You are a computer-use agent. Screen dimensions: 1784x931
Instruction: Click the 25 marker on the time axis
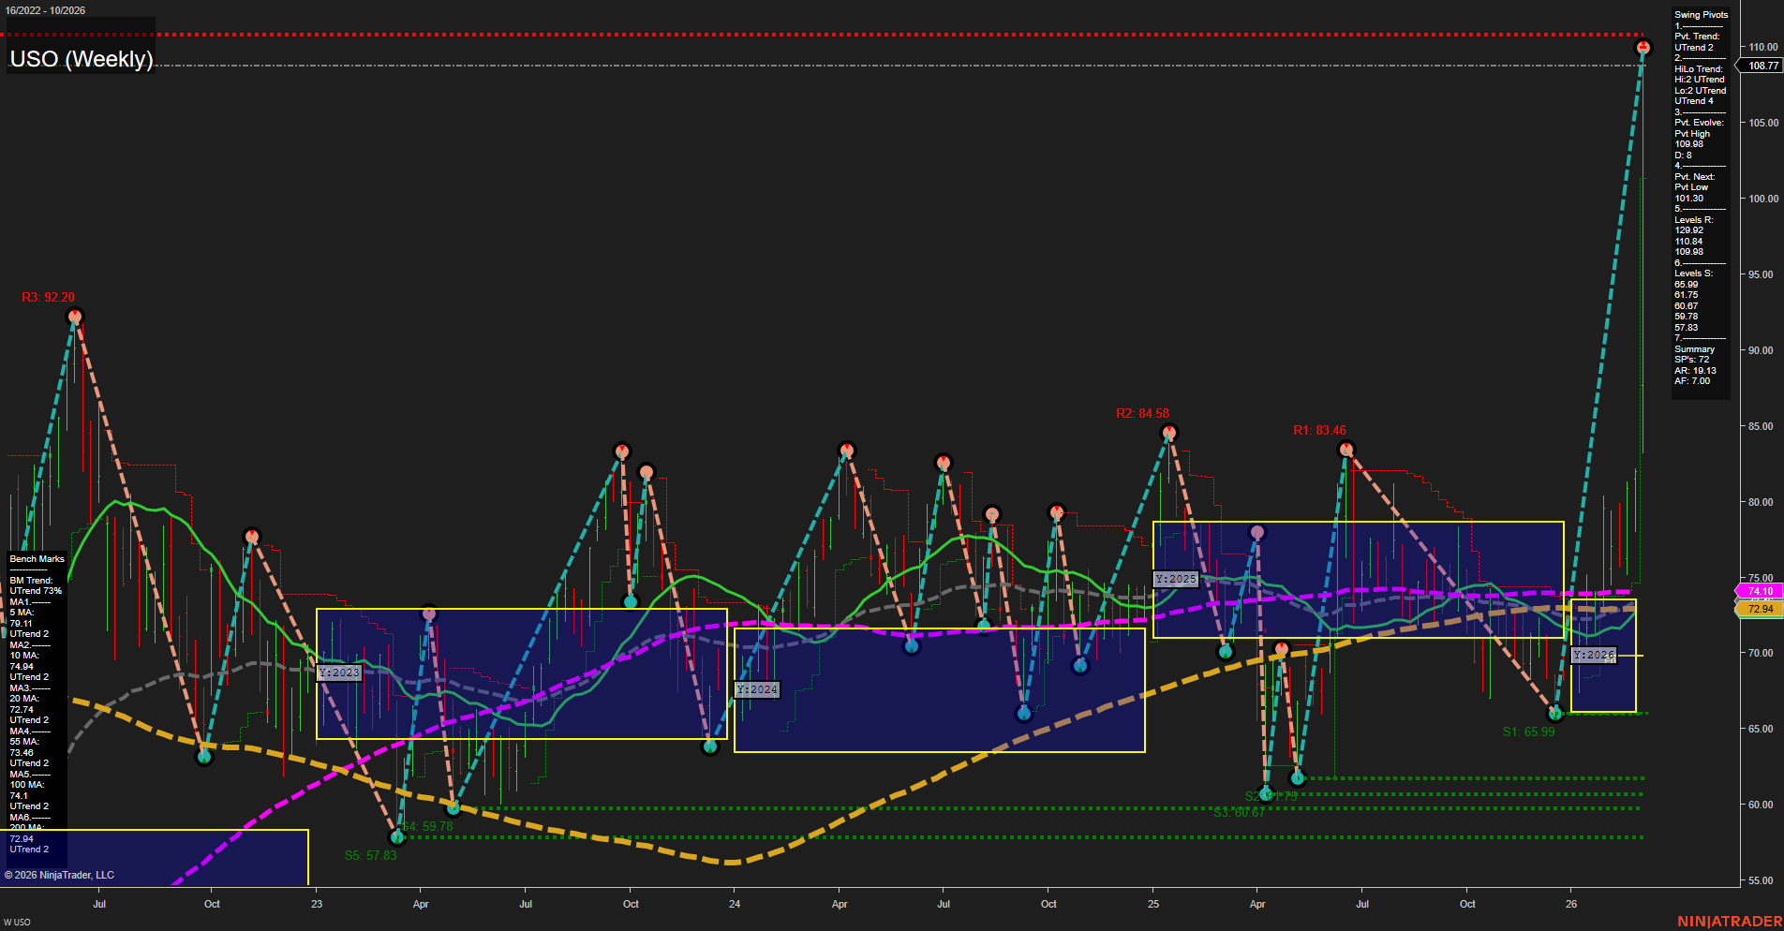coord(1153,904)
